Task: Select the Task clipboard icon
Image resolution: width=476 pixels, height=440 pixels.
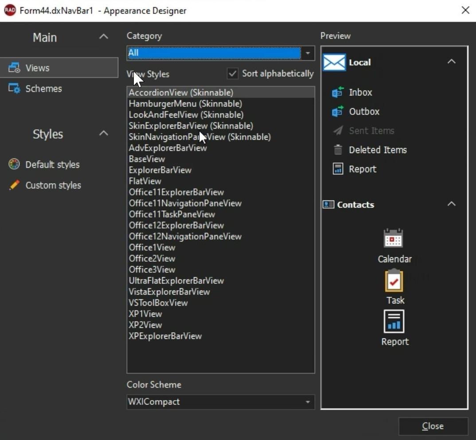Action: point(394,280)
